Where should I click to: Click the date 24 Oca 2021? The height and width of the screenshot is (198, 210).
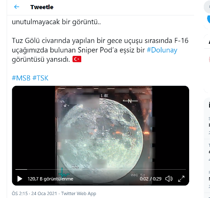[44, 193]
